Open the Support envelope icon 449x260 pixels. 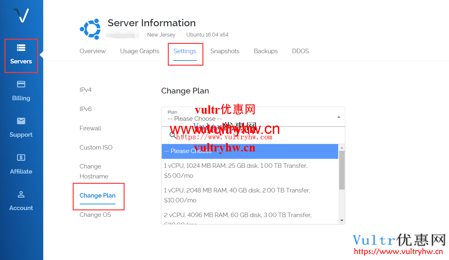21,121
